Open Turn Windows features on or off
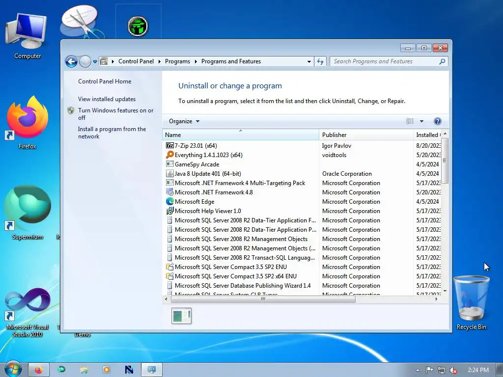Image resolution: width=503 pixels, height=377 pixels. (115, 114)
